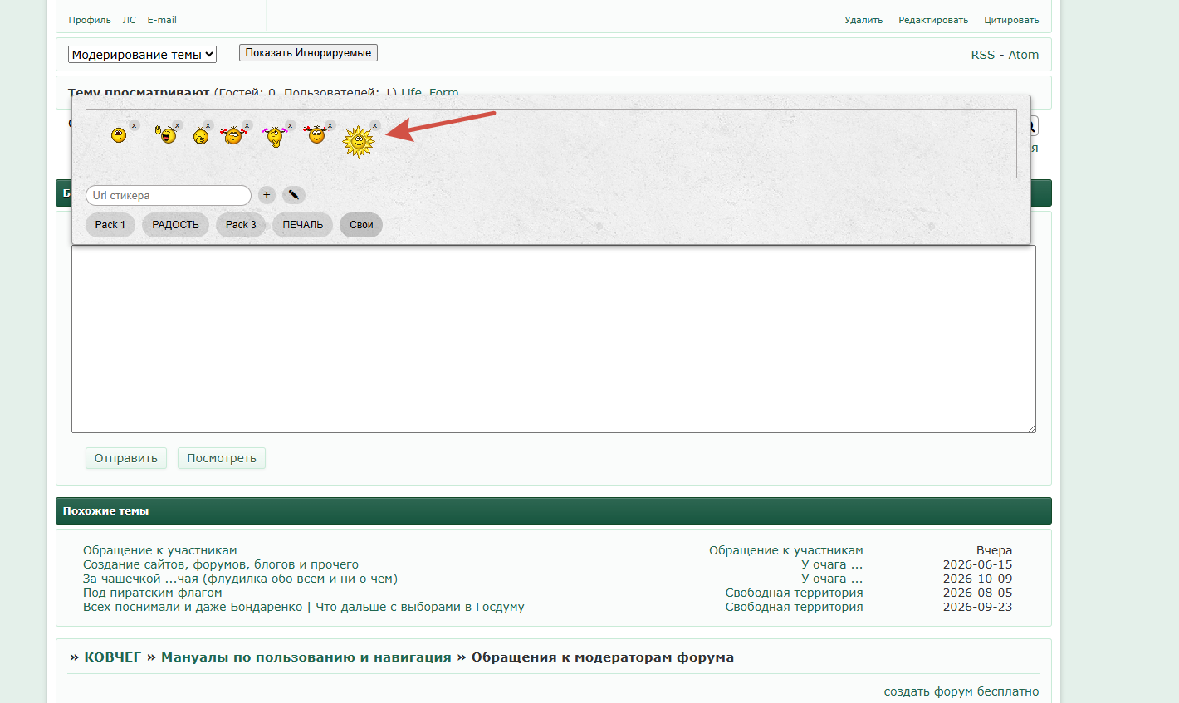1179x703 pixels.
Task: Click the E-mail link
Action: point(162,20)
